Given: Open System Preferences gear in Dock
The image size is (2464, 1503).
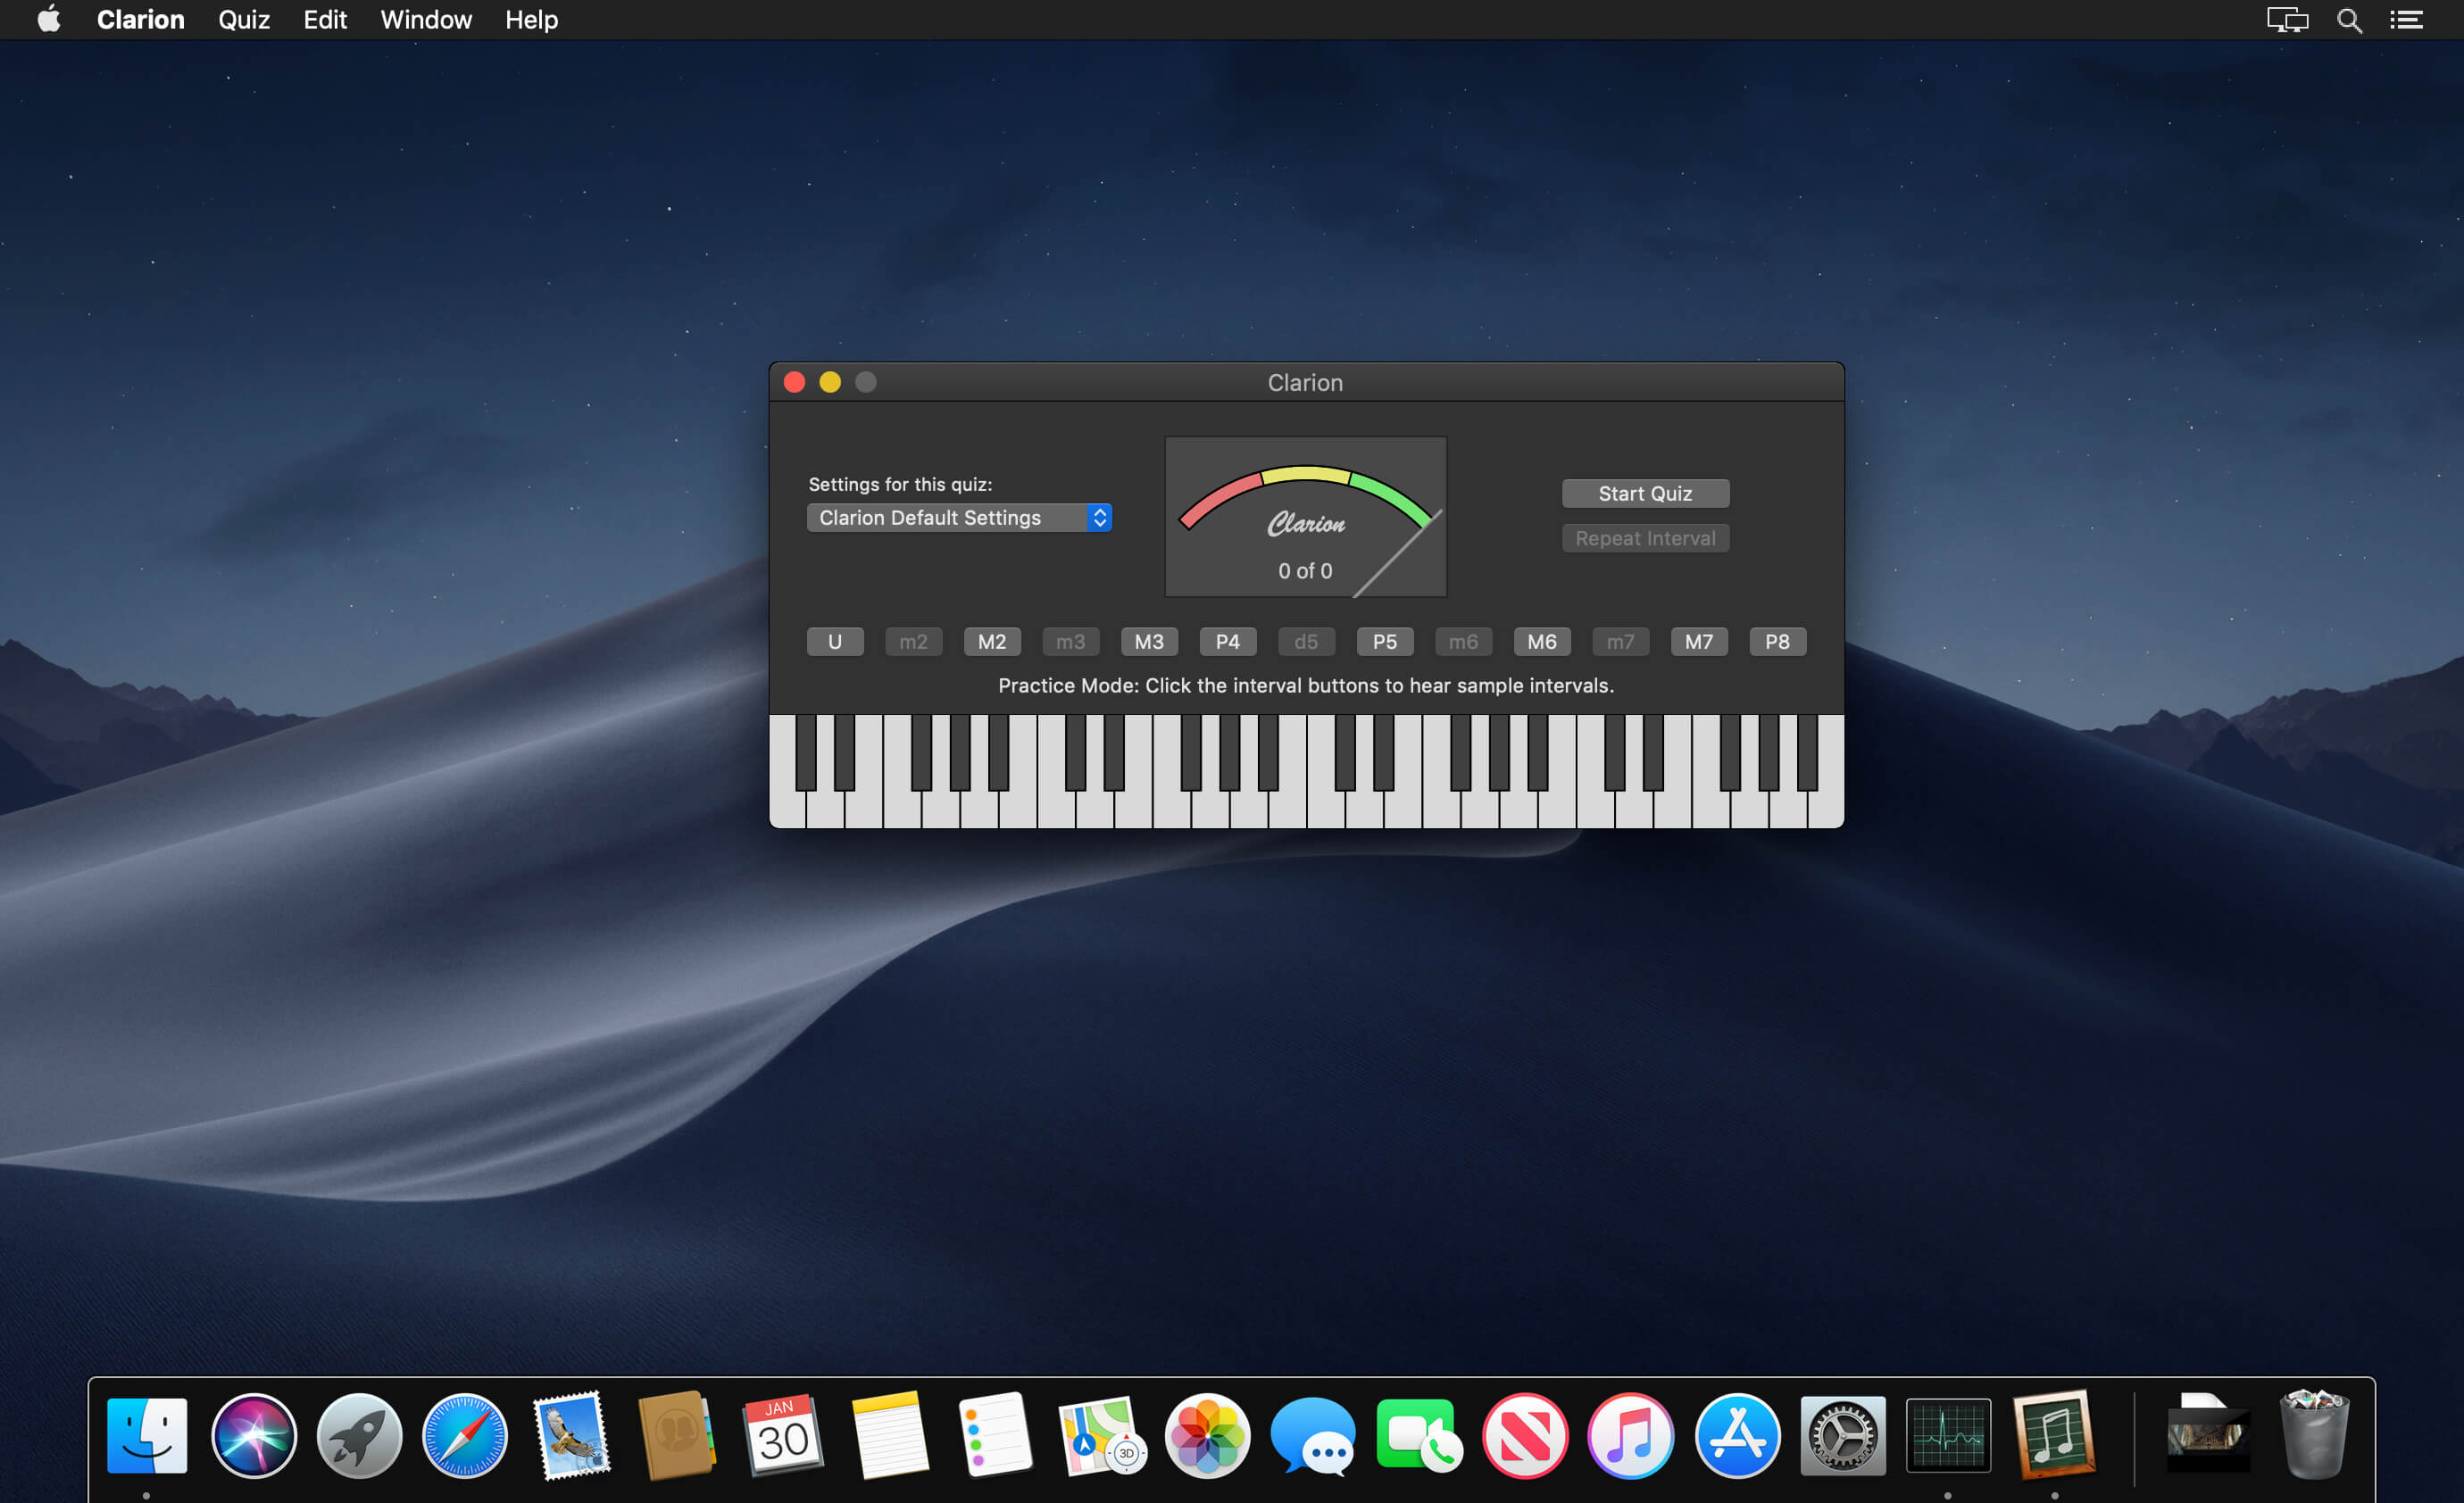Looking at the screenshot, I should [1842, 1436].
